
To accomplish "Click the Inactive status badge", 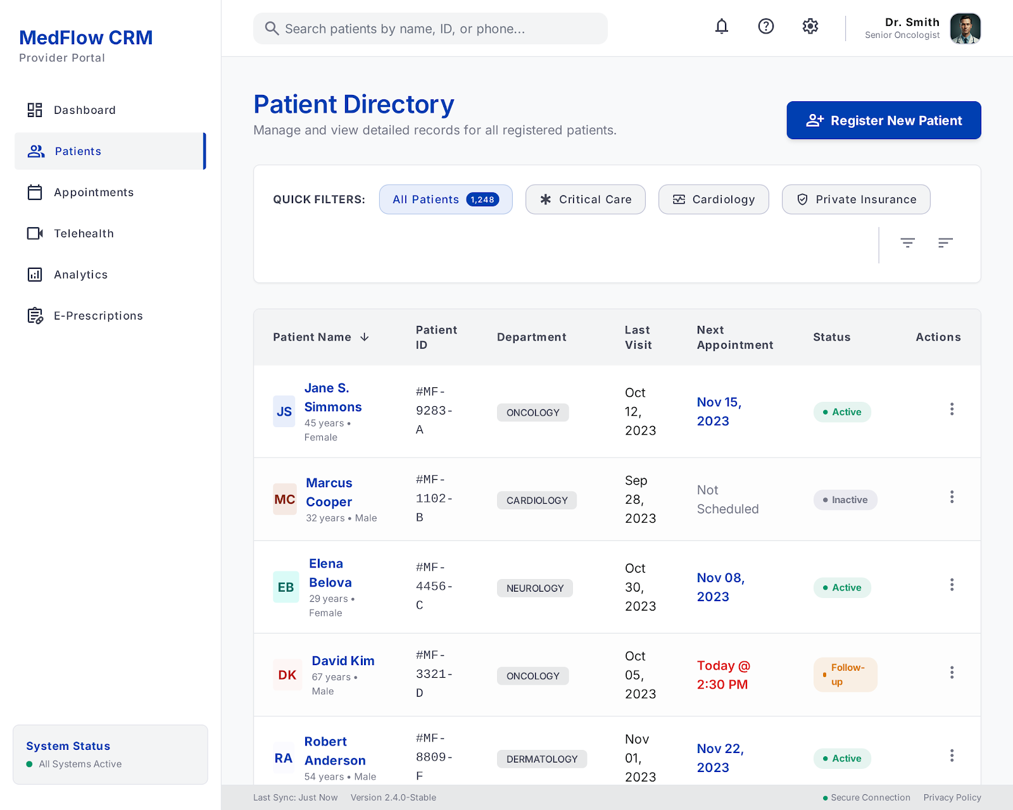I will (x=845, y=500).
